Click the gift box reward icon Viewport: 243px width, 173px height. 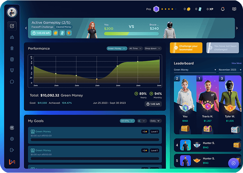pyautogui.click(x=12, y=128)
